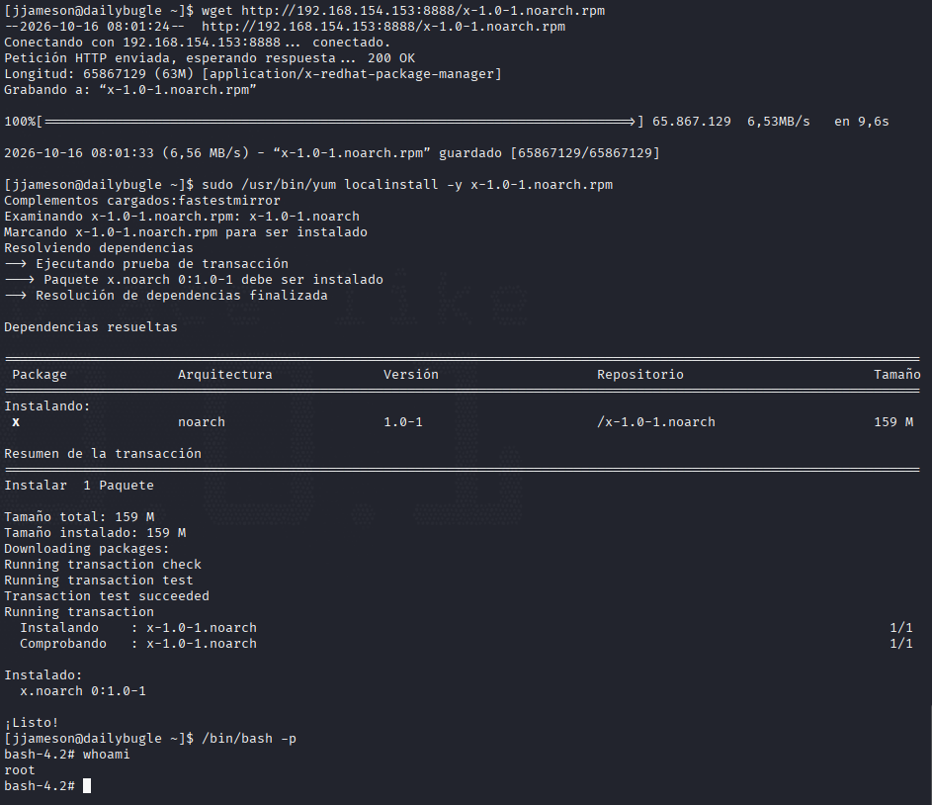The height and width of the screenshot is (805, 932).
Task: Click the bold 'x' package name cell
Action: pos(16,422)
